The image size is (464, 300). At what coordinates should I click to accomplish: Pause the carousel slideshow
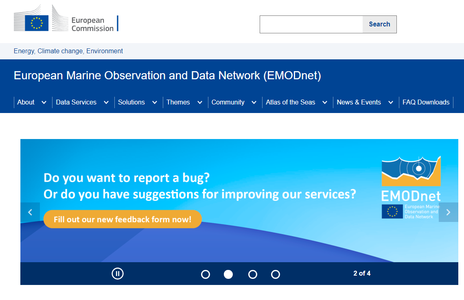pyautogui.click(x=118, y=274)
